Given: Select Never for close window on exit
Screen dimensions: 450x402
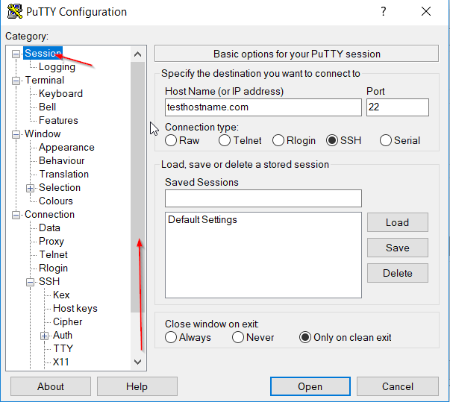Looking at the screenshot, I should 238,337.
